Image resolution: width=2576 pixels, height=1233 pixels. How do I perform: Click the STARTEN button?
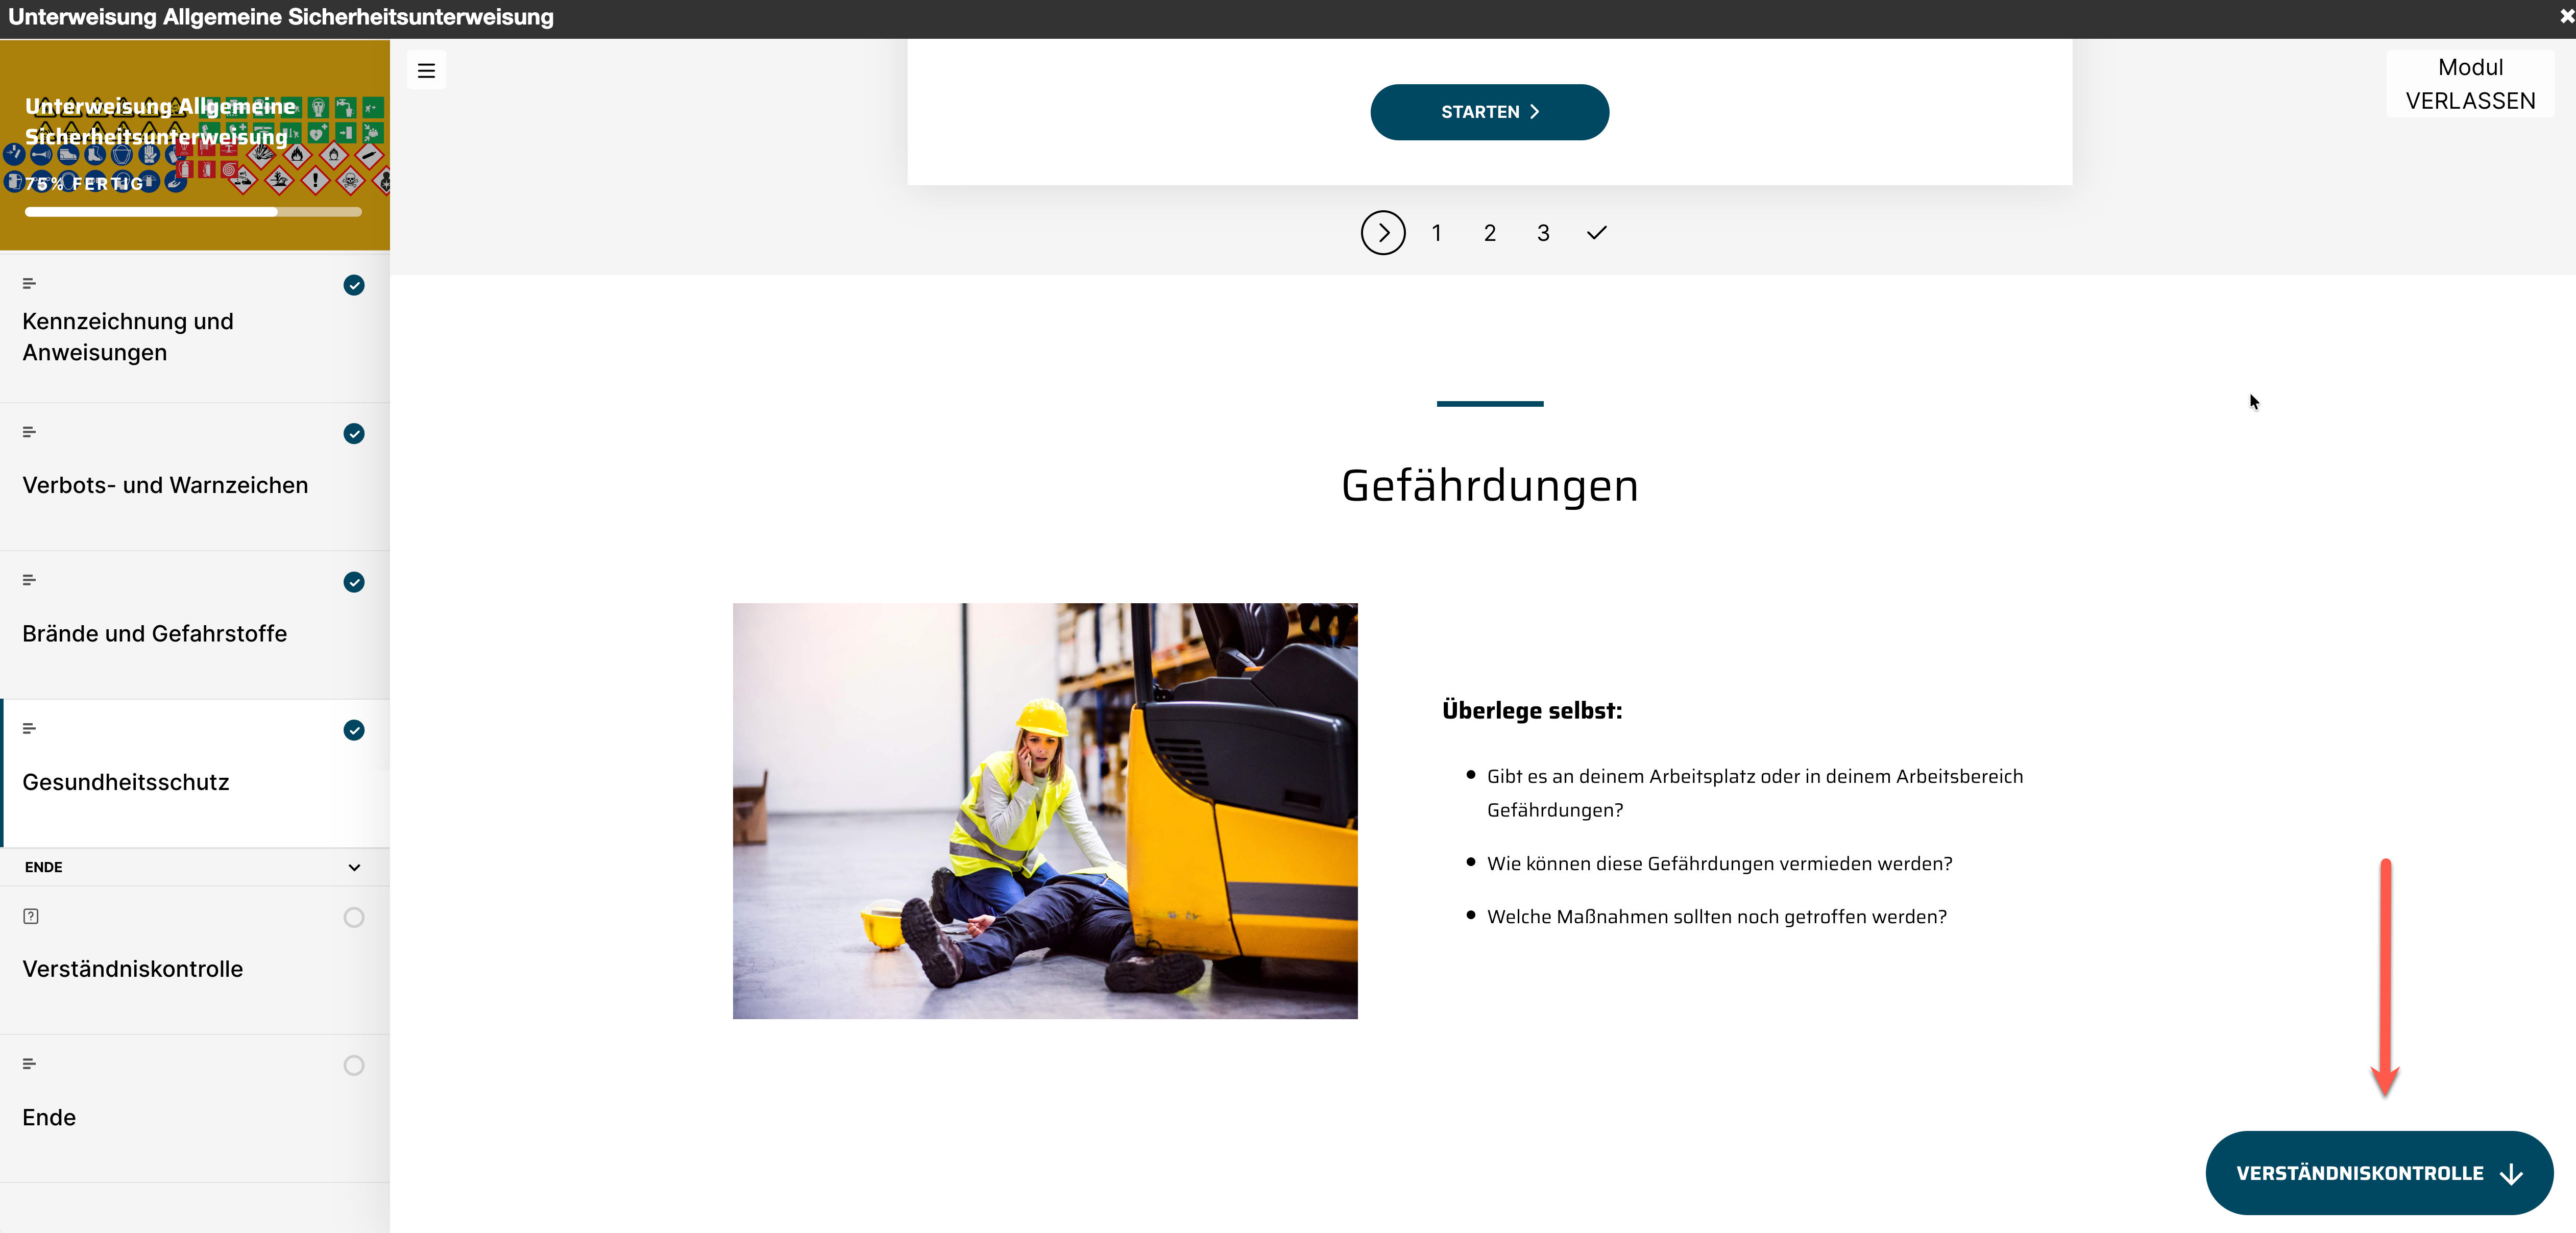tap(1489, 112)
